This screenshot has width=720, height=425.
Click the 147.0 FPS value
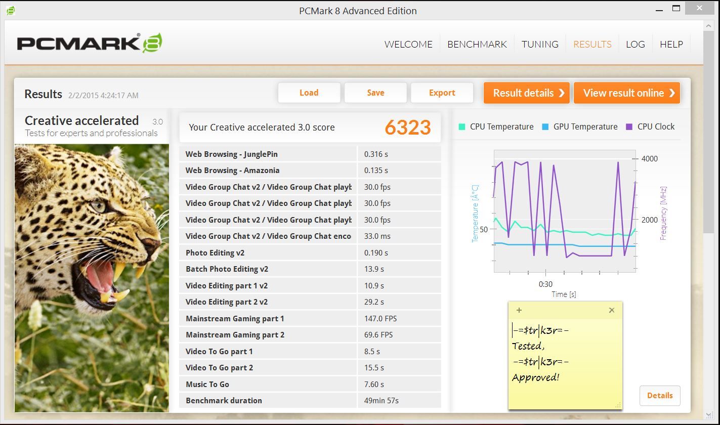(380, 319)
